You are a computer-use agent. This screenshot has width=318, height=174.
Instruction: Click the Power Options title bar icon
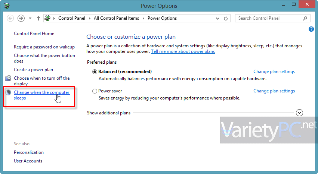(6, 6)
